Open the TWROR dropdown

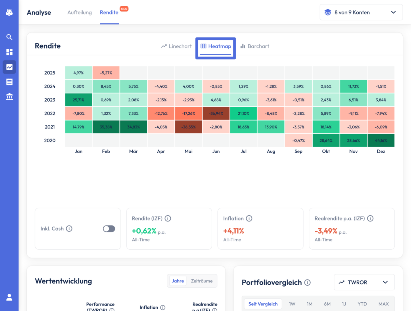[x=364, y=282]
